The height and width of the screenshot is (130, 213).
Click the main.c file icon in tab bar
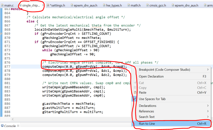point(2,5)
